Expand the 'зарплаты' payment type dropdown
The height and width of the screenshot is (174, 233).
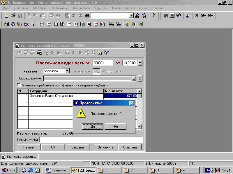pos(67,71)
